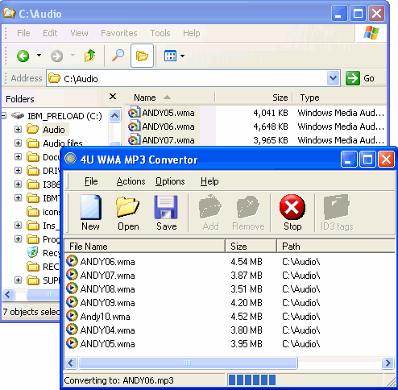Expand the I386 folder node

[x=18, y=185]
